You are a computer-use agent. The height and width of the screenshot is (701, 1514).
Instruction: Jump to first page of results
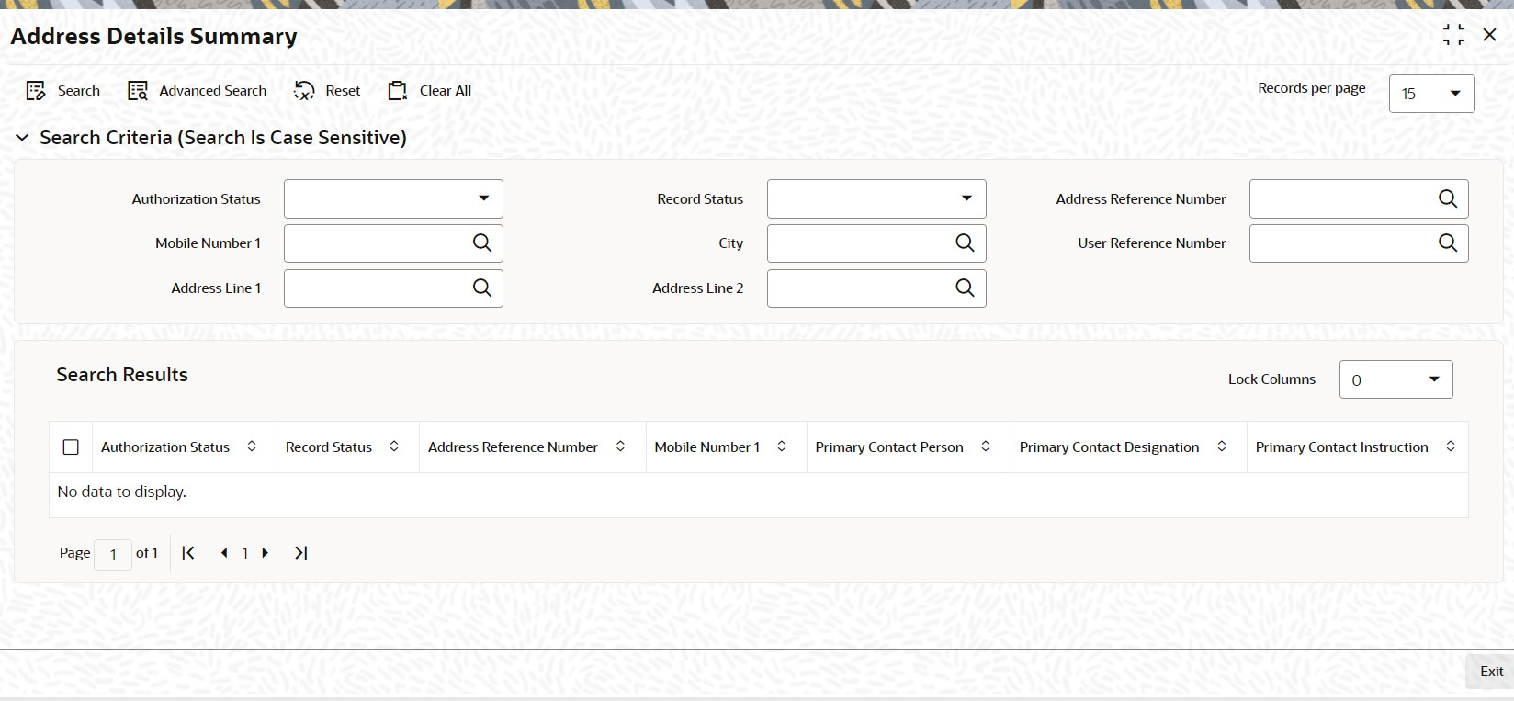click(x=188, y=552)
